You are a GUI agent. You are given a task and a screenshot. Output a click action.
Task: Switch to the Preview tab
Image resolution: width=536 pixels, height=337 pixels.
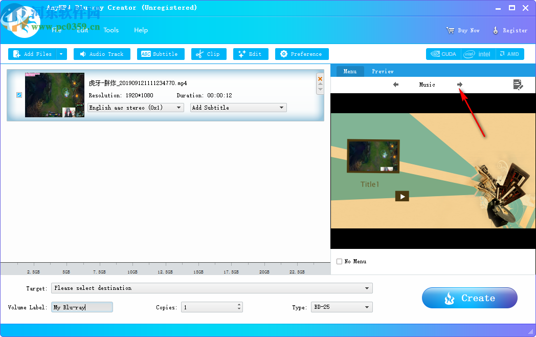click(x=383, y=71)
